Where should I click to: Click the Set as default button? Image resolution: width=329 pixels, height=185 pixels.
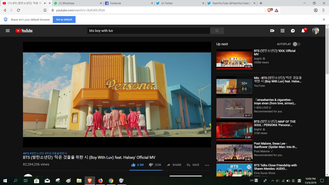click(64, 20)
